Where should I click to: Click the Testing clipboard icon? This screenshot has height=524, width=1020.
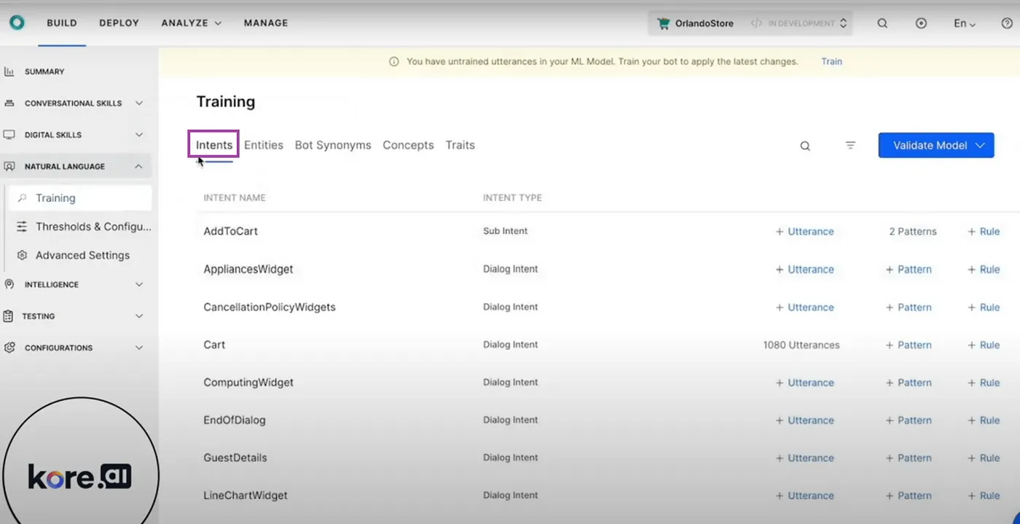(x=9, y=316)
